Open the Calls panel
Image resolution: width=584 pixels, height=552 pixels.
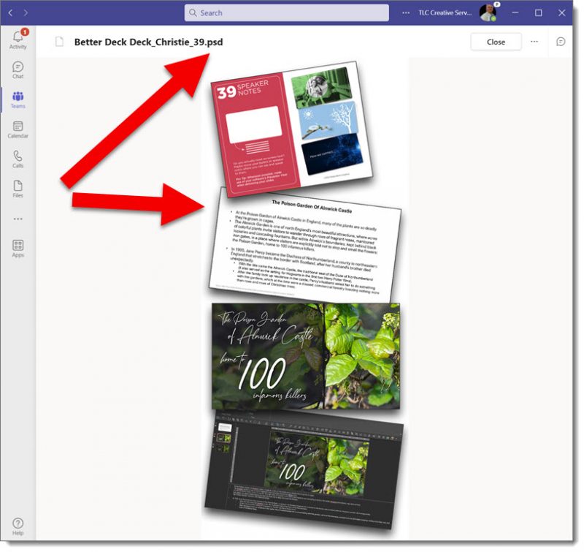pyautogui.click(x=17, y=159)
